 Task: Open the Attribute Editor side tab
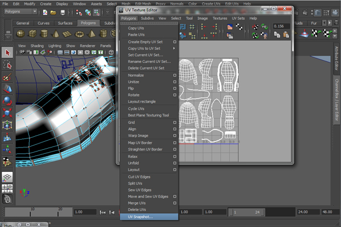tap(336, 58)
